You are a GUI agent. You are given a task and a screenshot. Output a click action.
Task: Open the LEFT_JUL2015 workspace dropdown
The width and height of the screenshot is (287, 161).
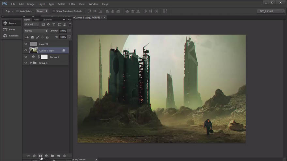271,11
